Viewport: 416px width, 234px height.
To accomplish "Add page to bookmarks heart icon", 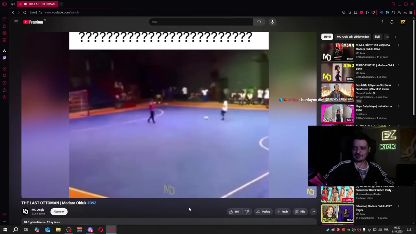I will pos(373,12).
